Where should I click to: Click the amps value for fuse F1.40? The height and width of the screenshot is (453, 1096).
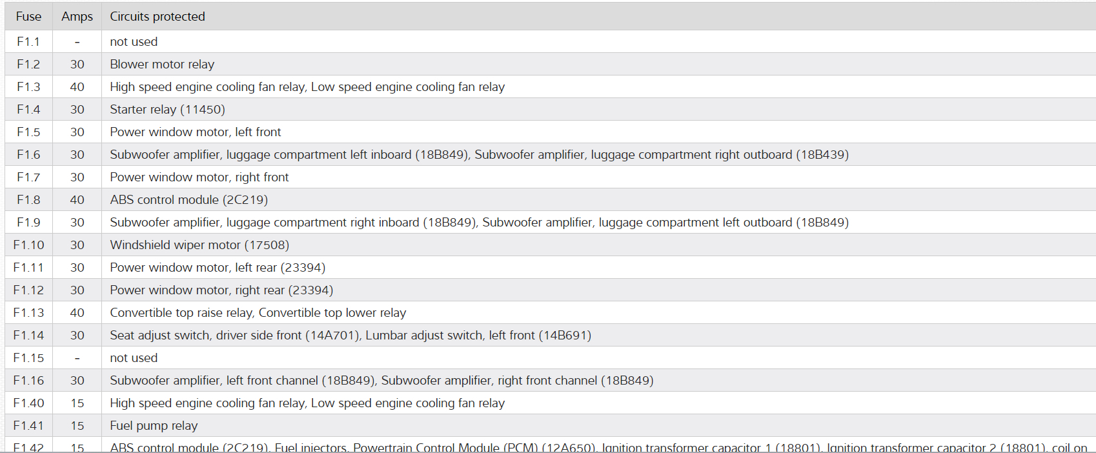[x=77, y=403]
